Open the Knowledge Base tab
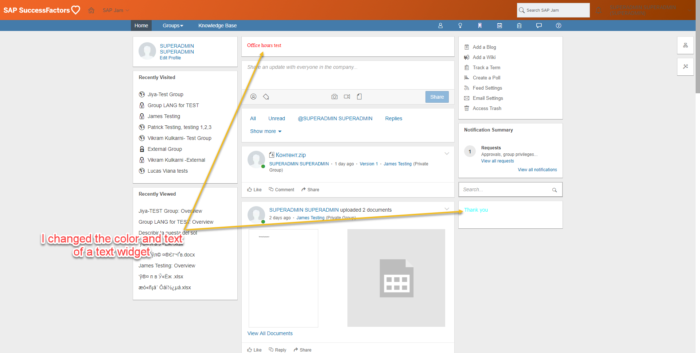Viewport: 700px width, 353px height. point(218,26)
